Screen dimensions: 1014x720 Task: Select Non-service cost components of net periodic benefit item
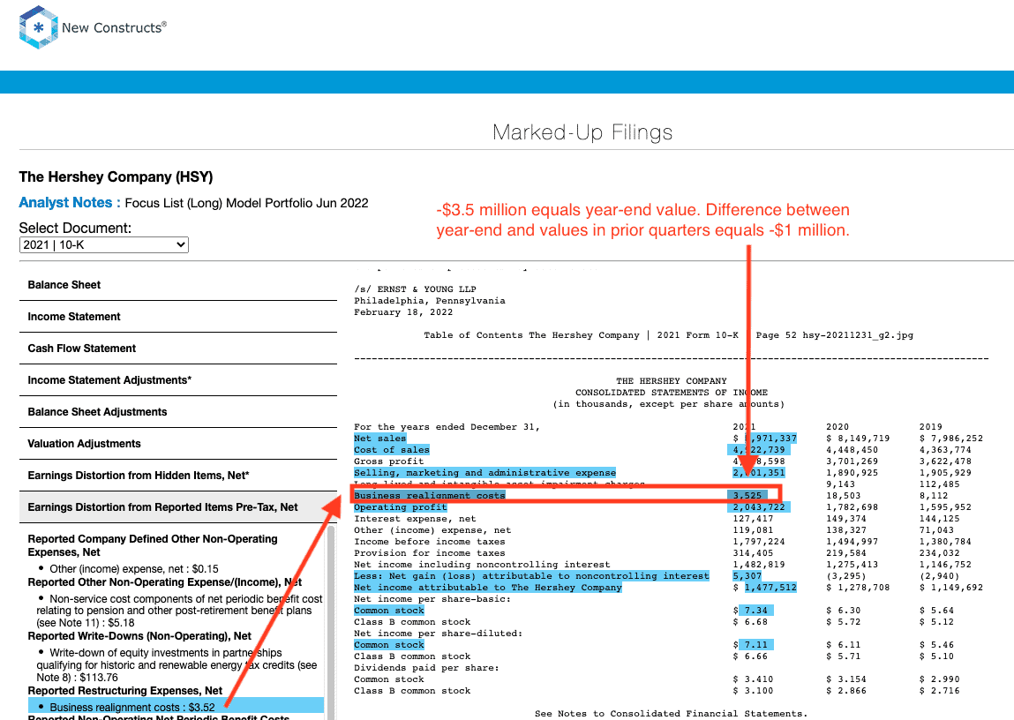coord(179,611)
